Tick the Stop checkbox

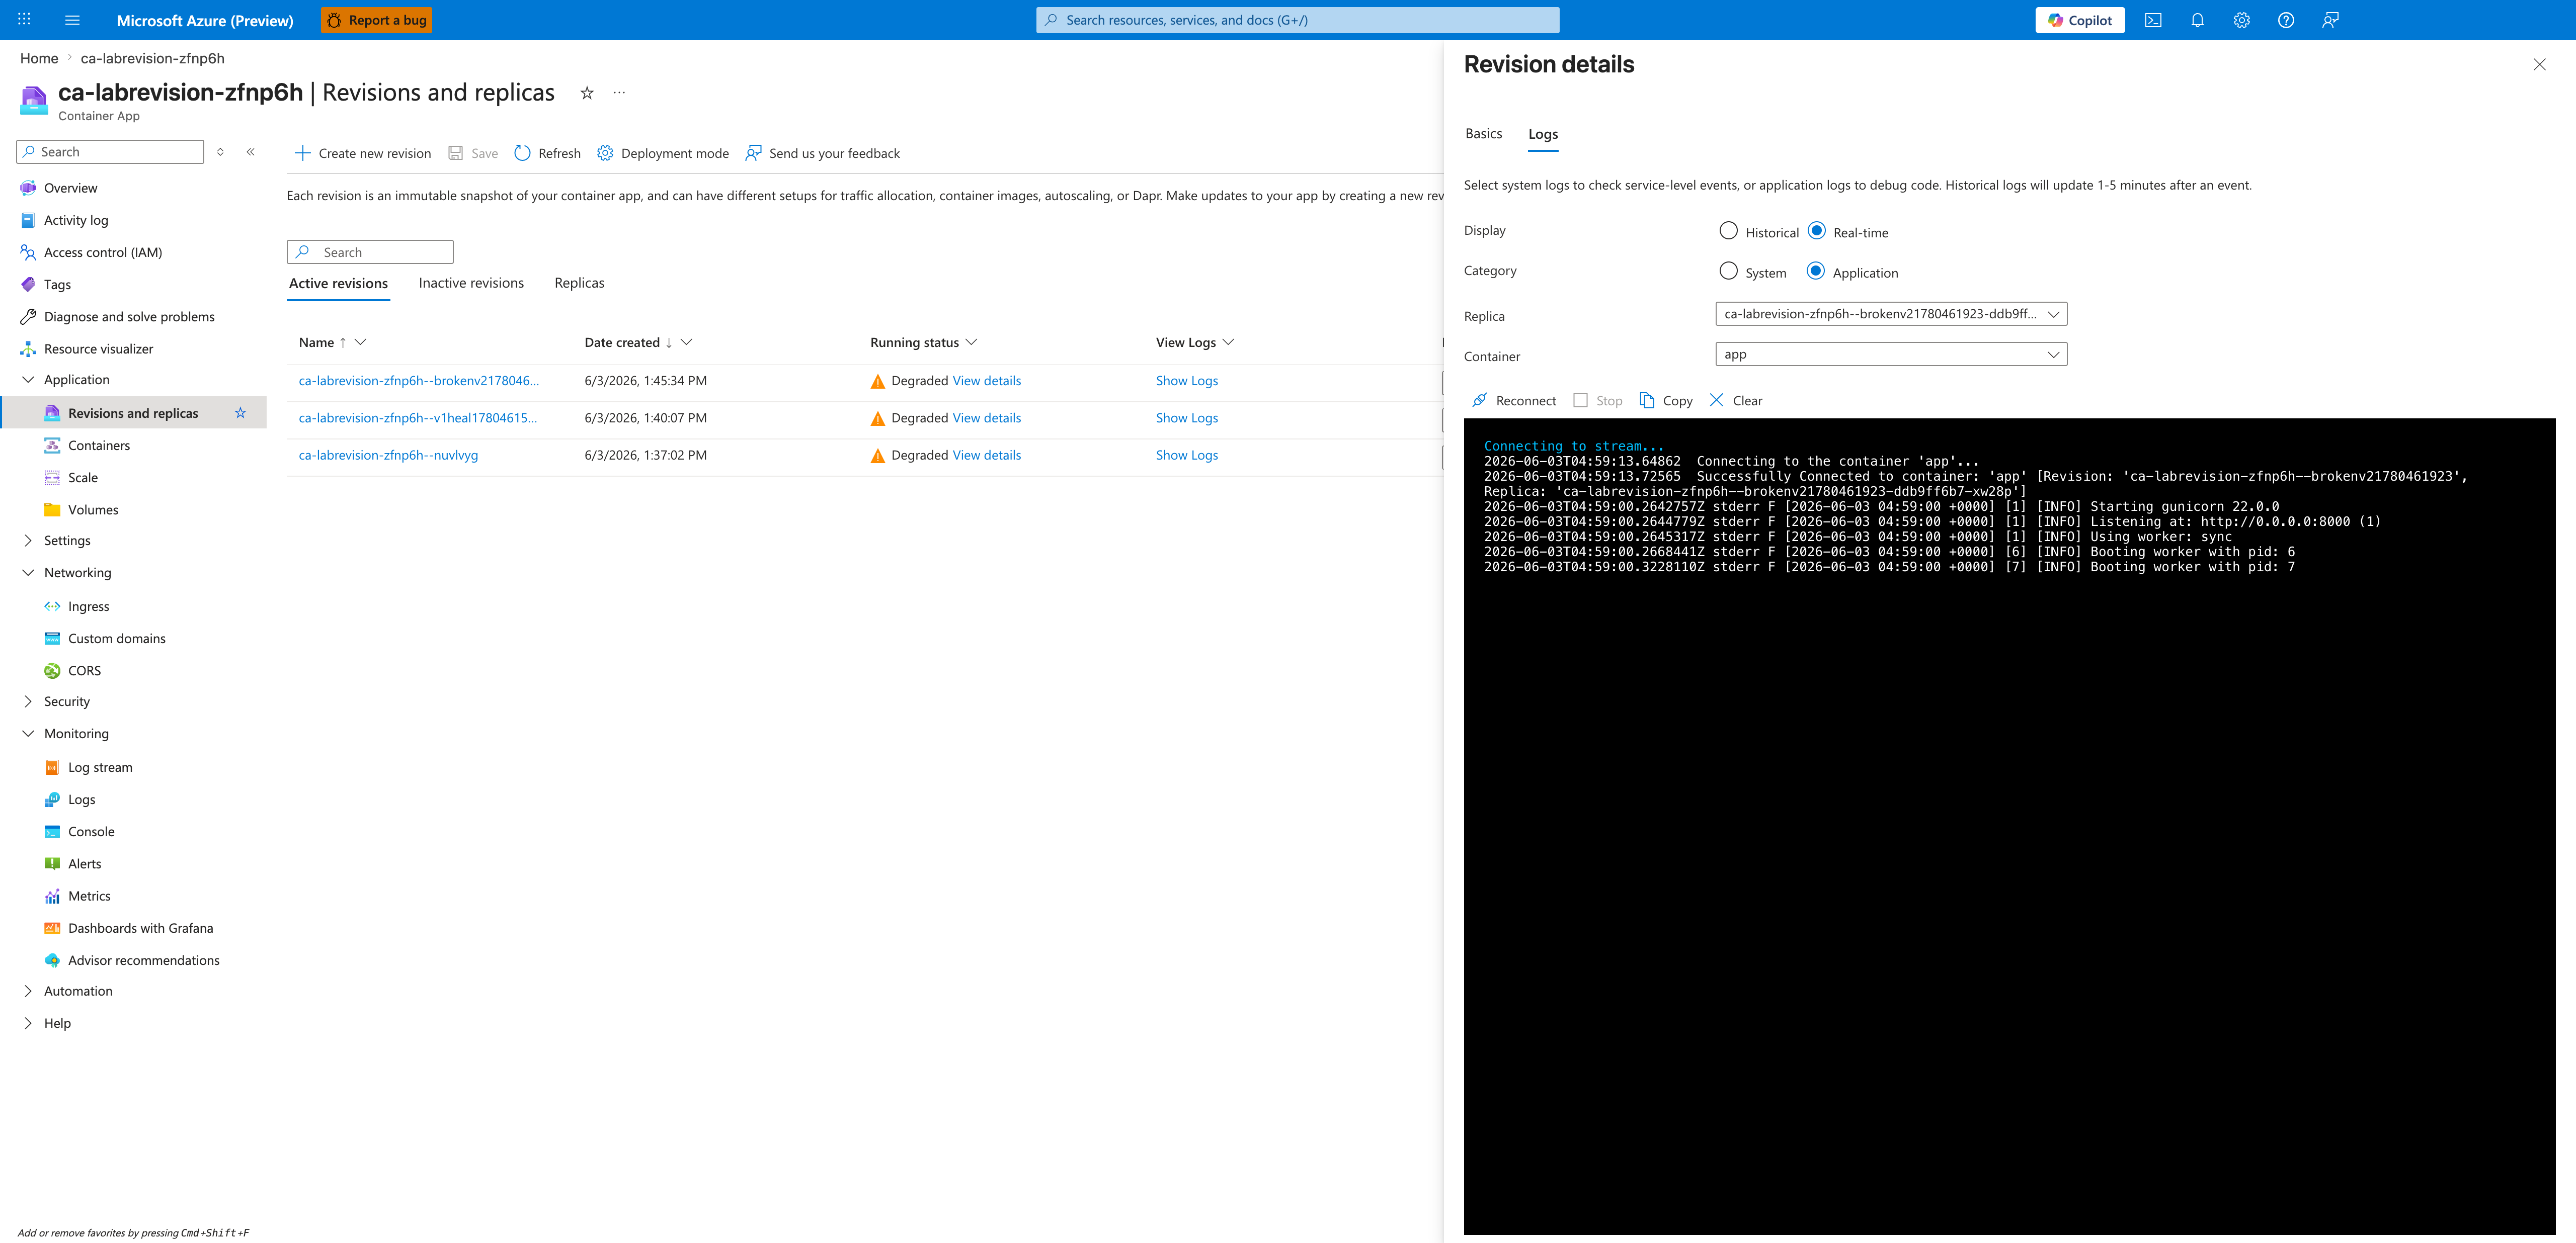click(x=1580, y=401)
